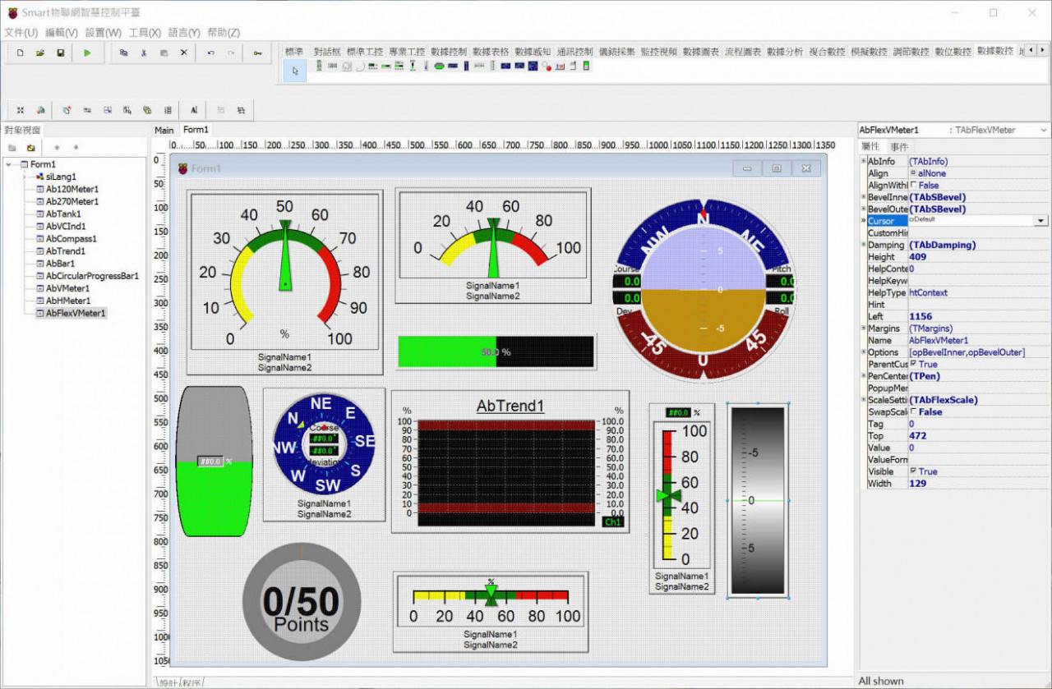1052x689 pixels.
Task: Collapse the Form1 tree node
Action: [10, 164]
